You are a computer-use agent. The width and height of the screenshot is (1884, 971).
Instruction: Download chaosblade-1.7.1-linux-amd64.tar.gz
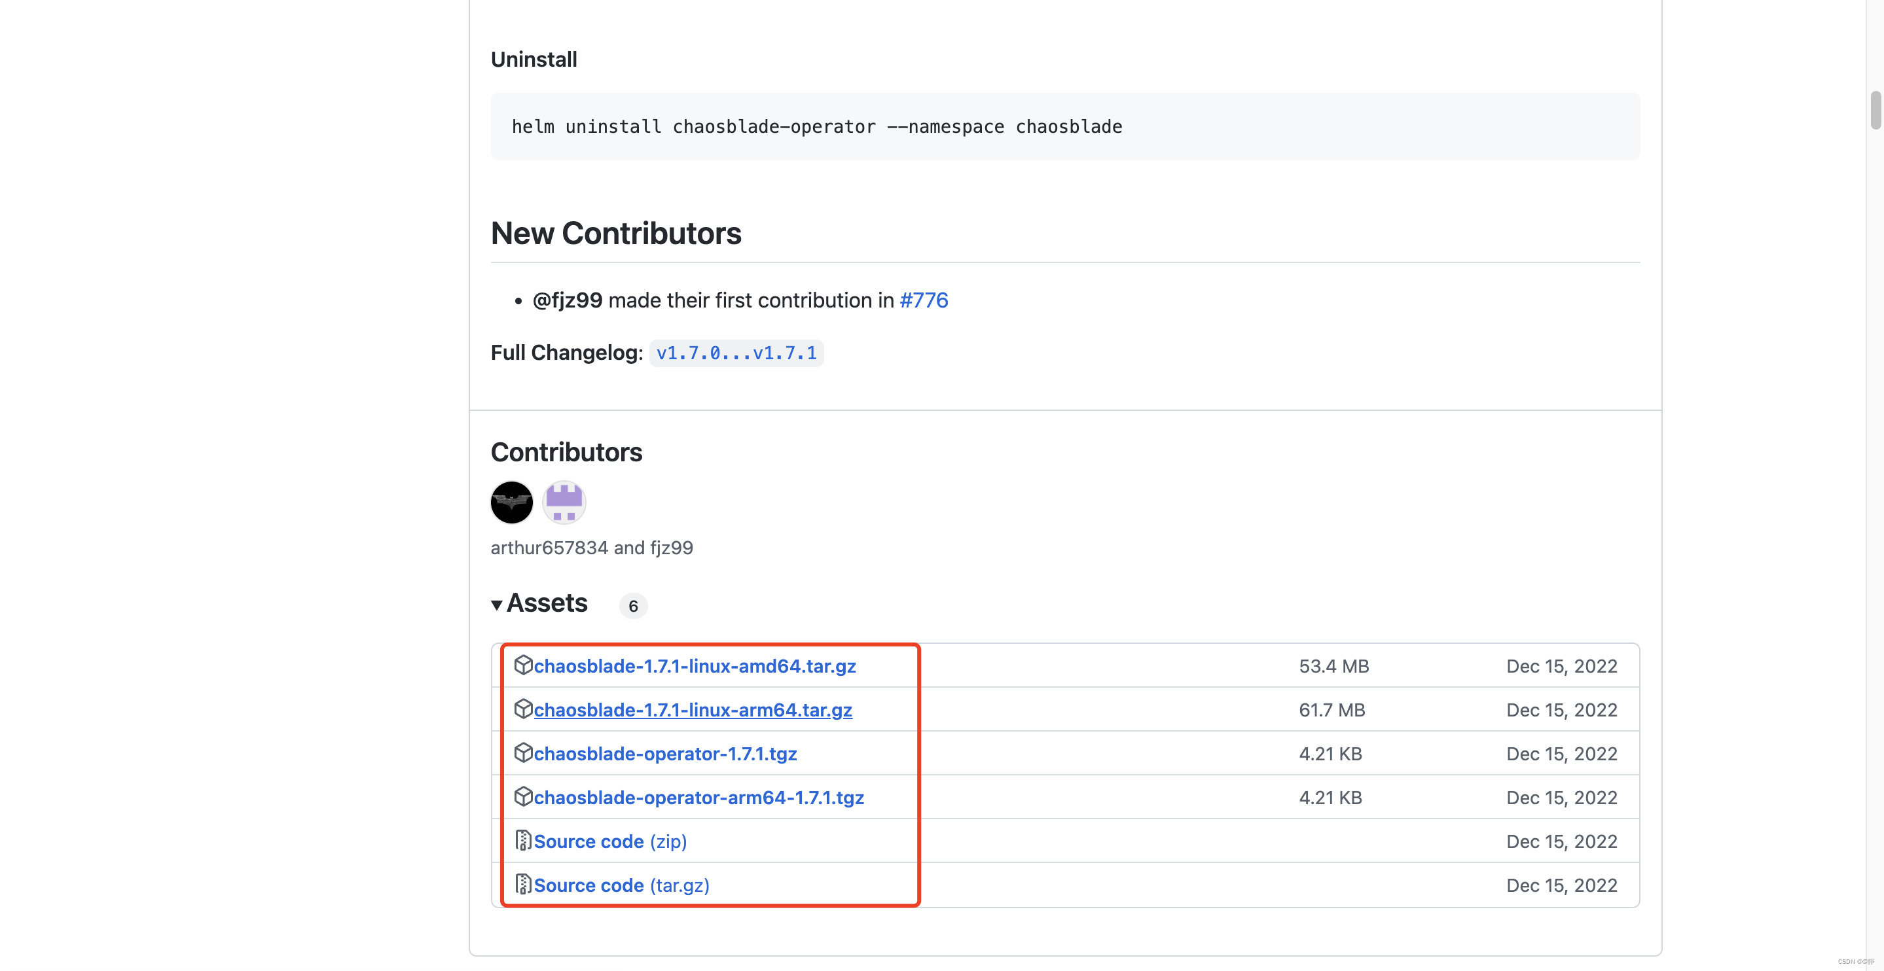[695, 666]
